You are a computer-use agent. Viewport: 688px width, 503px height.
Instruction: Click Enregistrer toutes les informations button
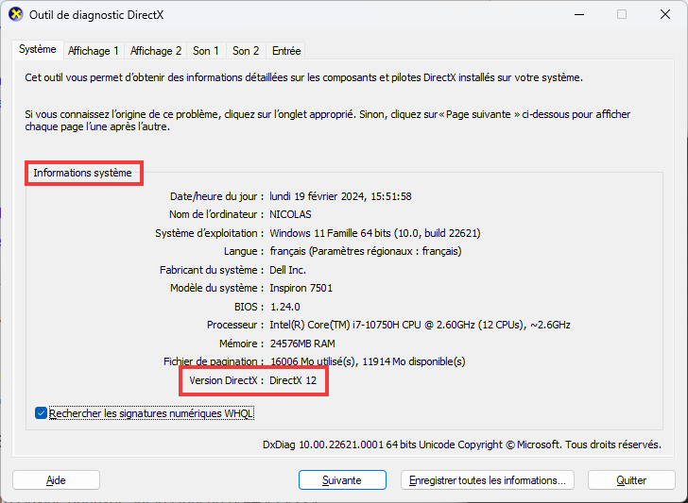tap(488, 480)
